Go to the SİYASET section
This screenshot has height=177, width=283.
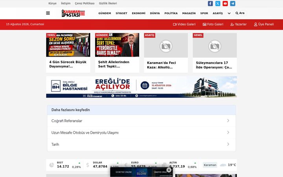click(x=121, y=13)
